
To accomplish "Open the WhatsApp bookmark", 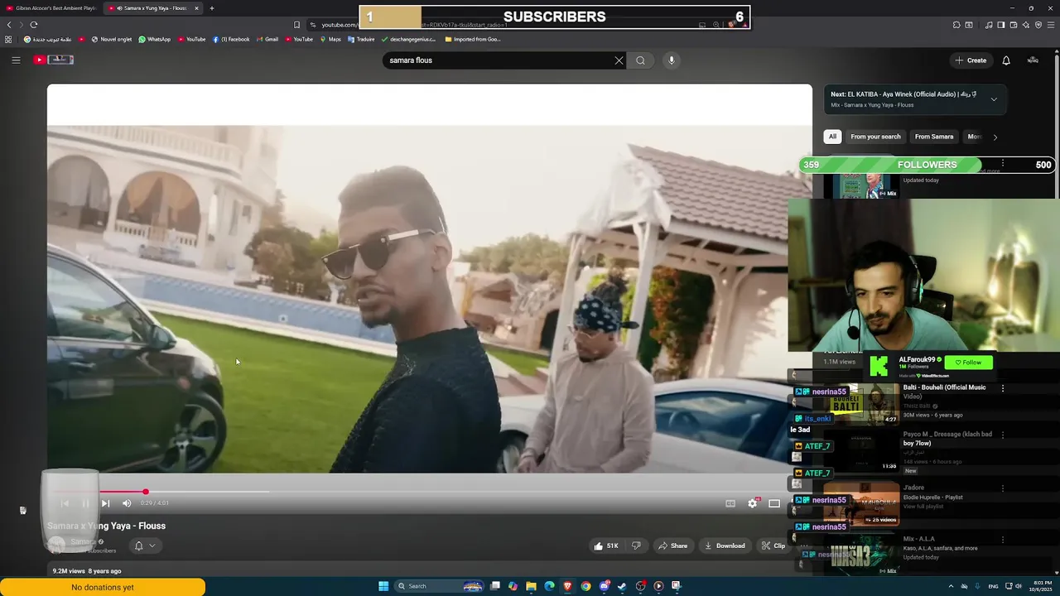I will [x=154, y=39].
